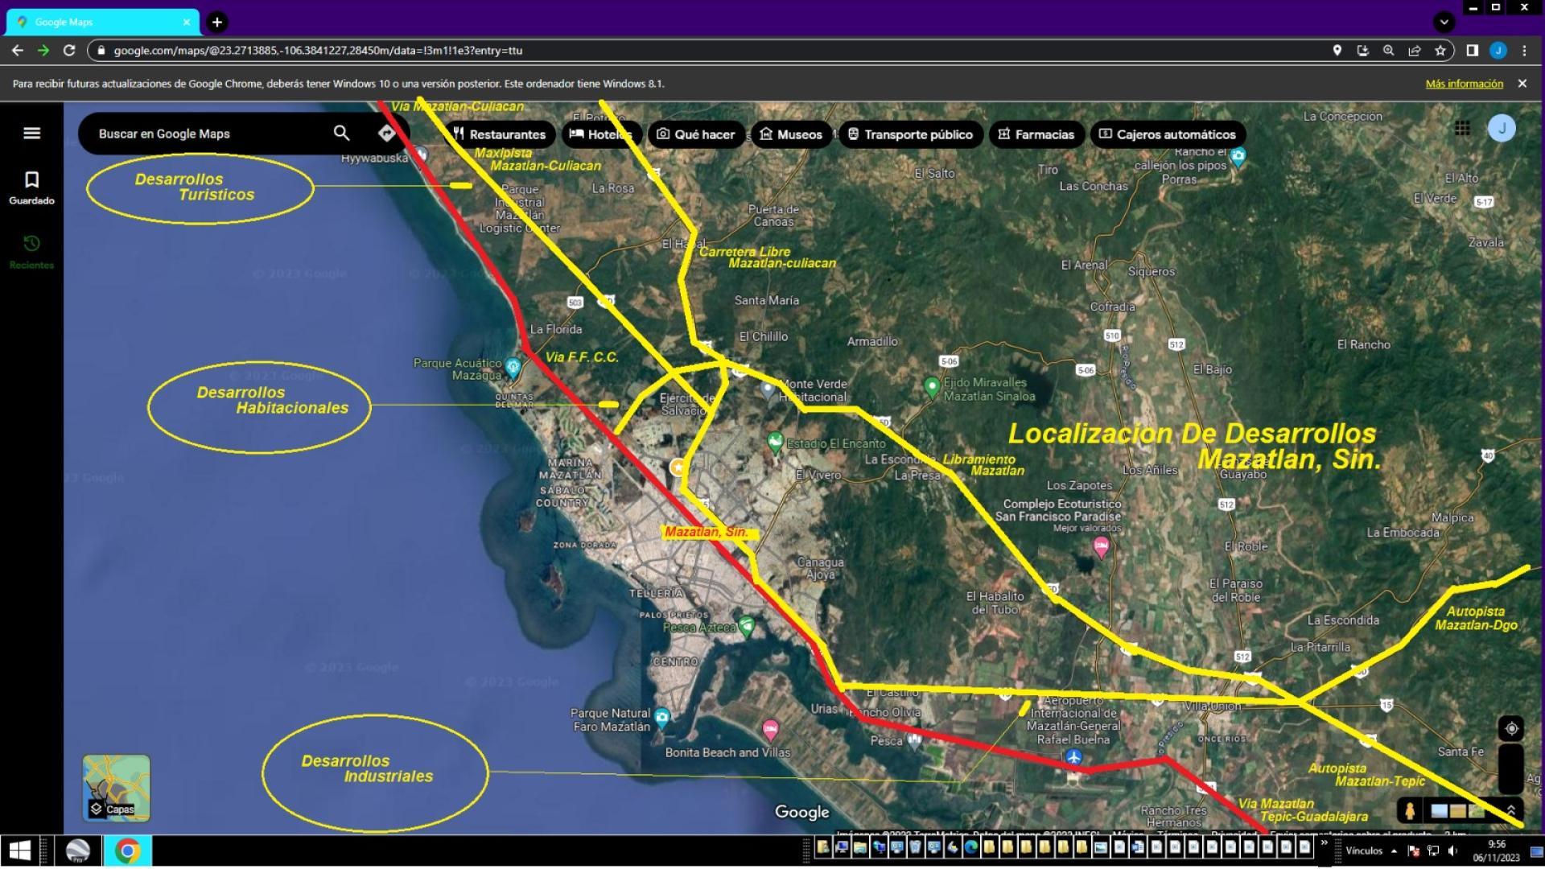This screenshot has height=869, width=1545.
Task: Click the Parque Acuático Mazagua map pin
Action: (513, 368)
